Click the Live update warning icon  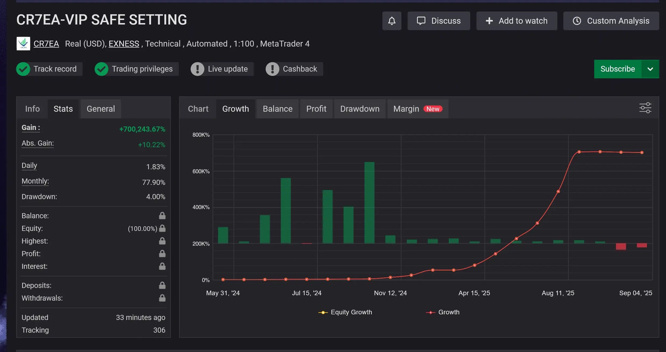tap(197, 69)
